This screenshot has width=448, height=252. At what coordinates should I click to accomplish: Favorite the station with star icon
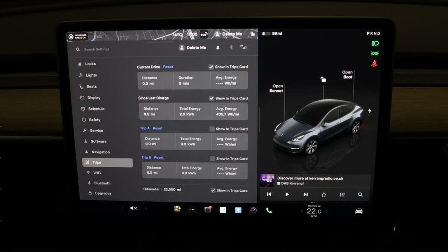click(x=324, y=195)
